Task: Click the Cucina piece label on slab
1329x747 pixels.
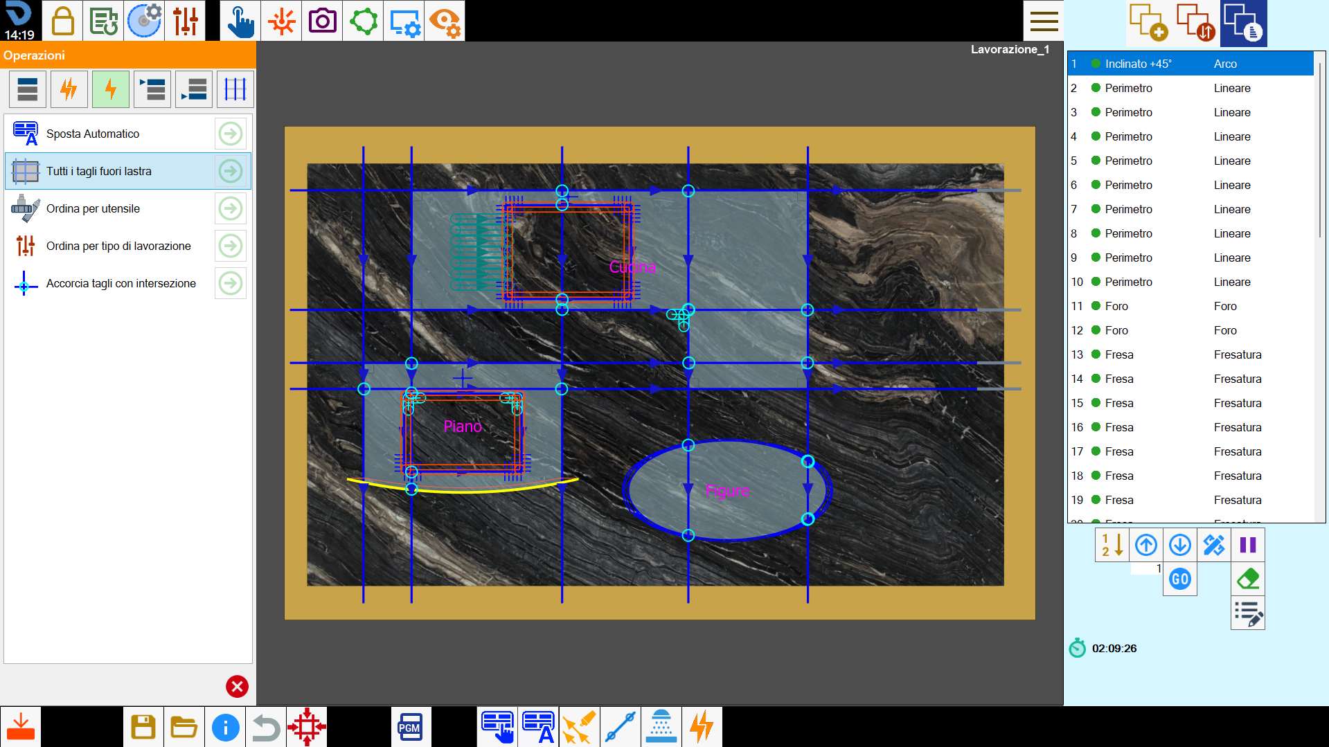Action: [x=632, y=267]
